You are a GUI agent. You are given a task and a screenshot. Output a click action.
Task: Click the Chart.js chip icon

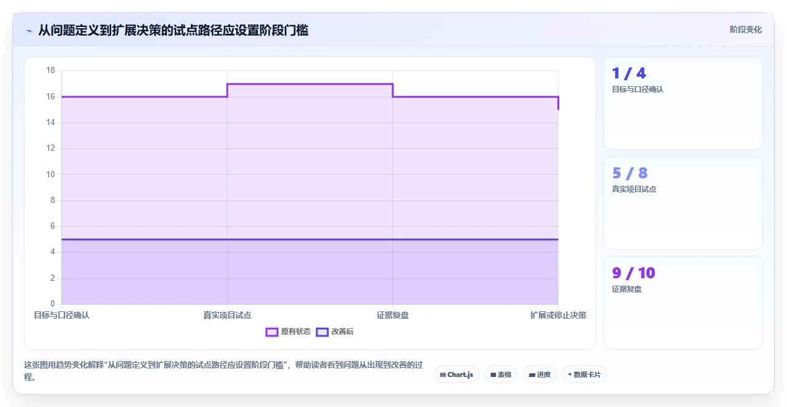pos(443,375)
